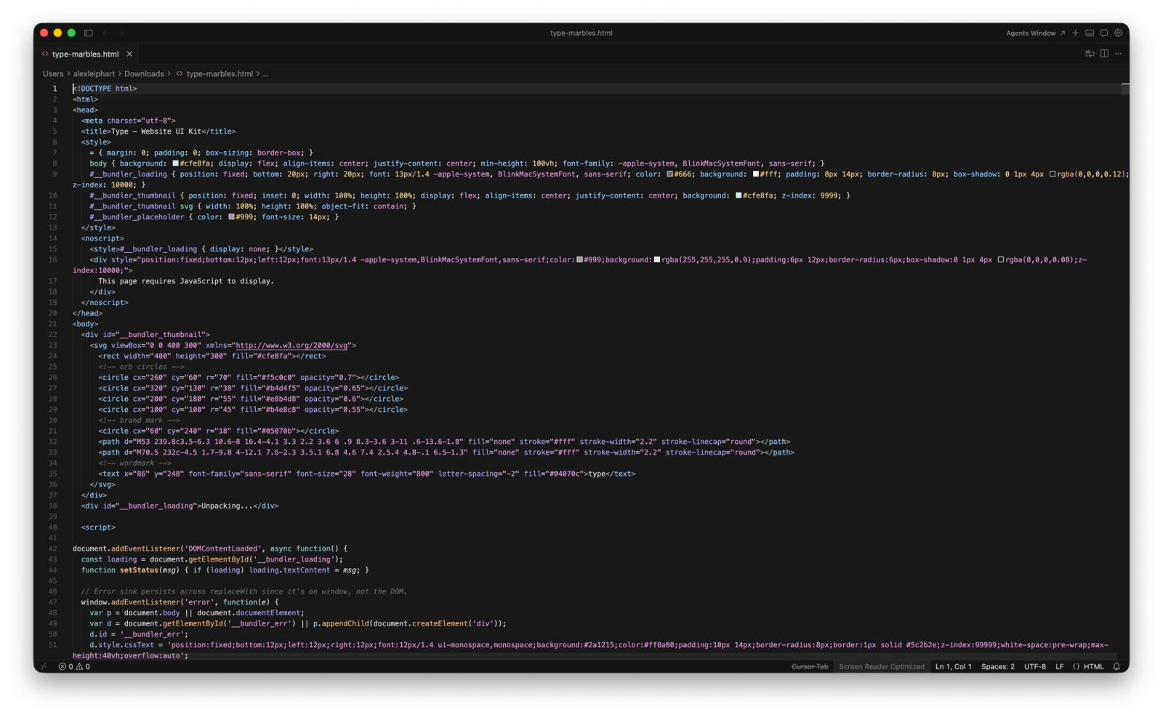Click rgba(0,0,0,0.12) color swatch on line 9
Screen dimensions: 1163x717
point(1052,174)
